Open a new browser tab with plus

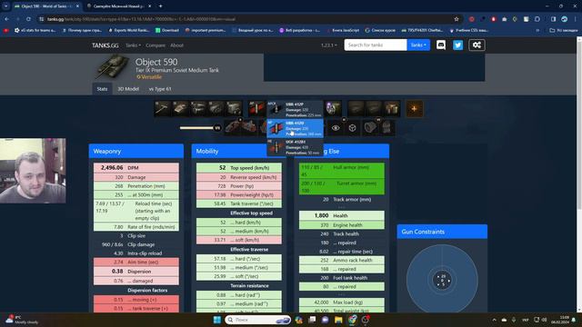(x=160, y=6)
